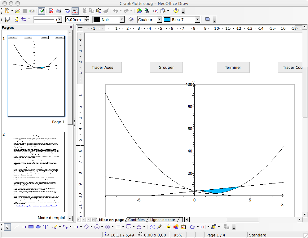Open the Navigator compass icon
Viewport: 308px width, 238px height.
(x=156, y=11)
